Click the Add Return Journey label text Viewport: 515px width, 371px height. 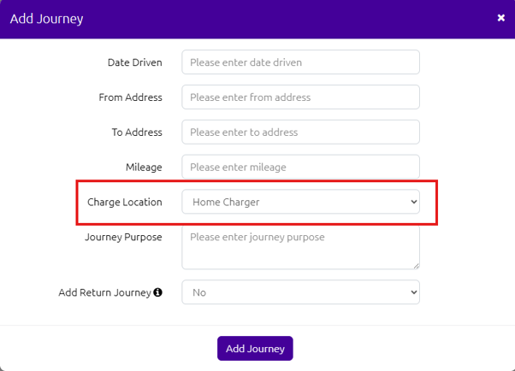104,292
